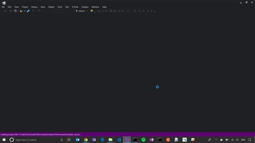
Task: Click the loading project status bar text
Action: [x=41, y=135]
